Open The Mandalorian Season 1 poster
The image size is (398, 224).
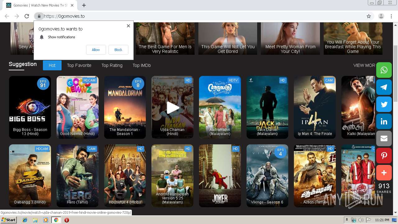pos(125,107)
